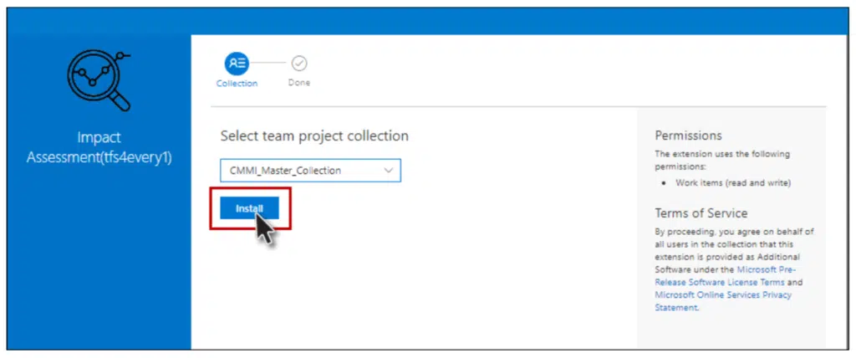Image resolution: width=856 pixels, height=358 pixels.
Task: Click the Select team project collection heading
Action: 314,136
